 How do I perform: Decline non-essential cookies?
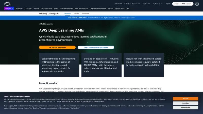pos(185,103)
